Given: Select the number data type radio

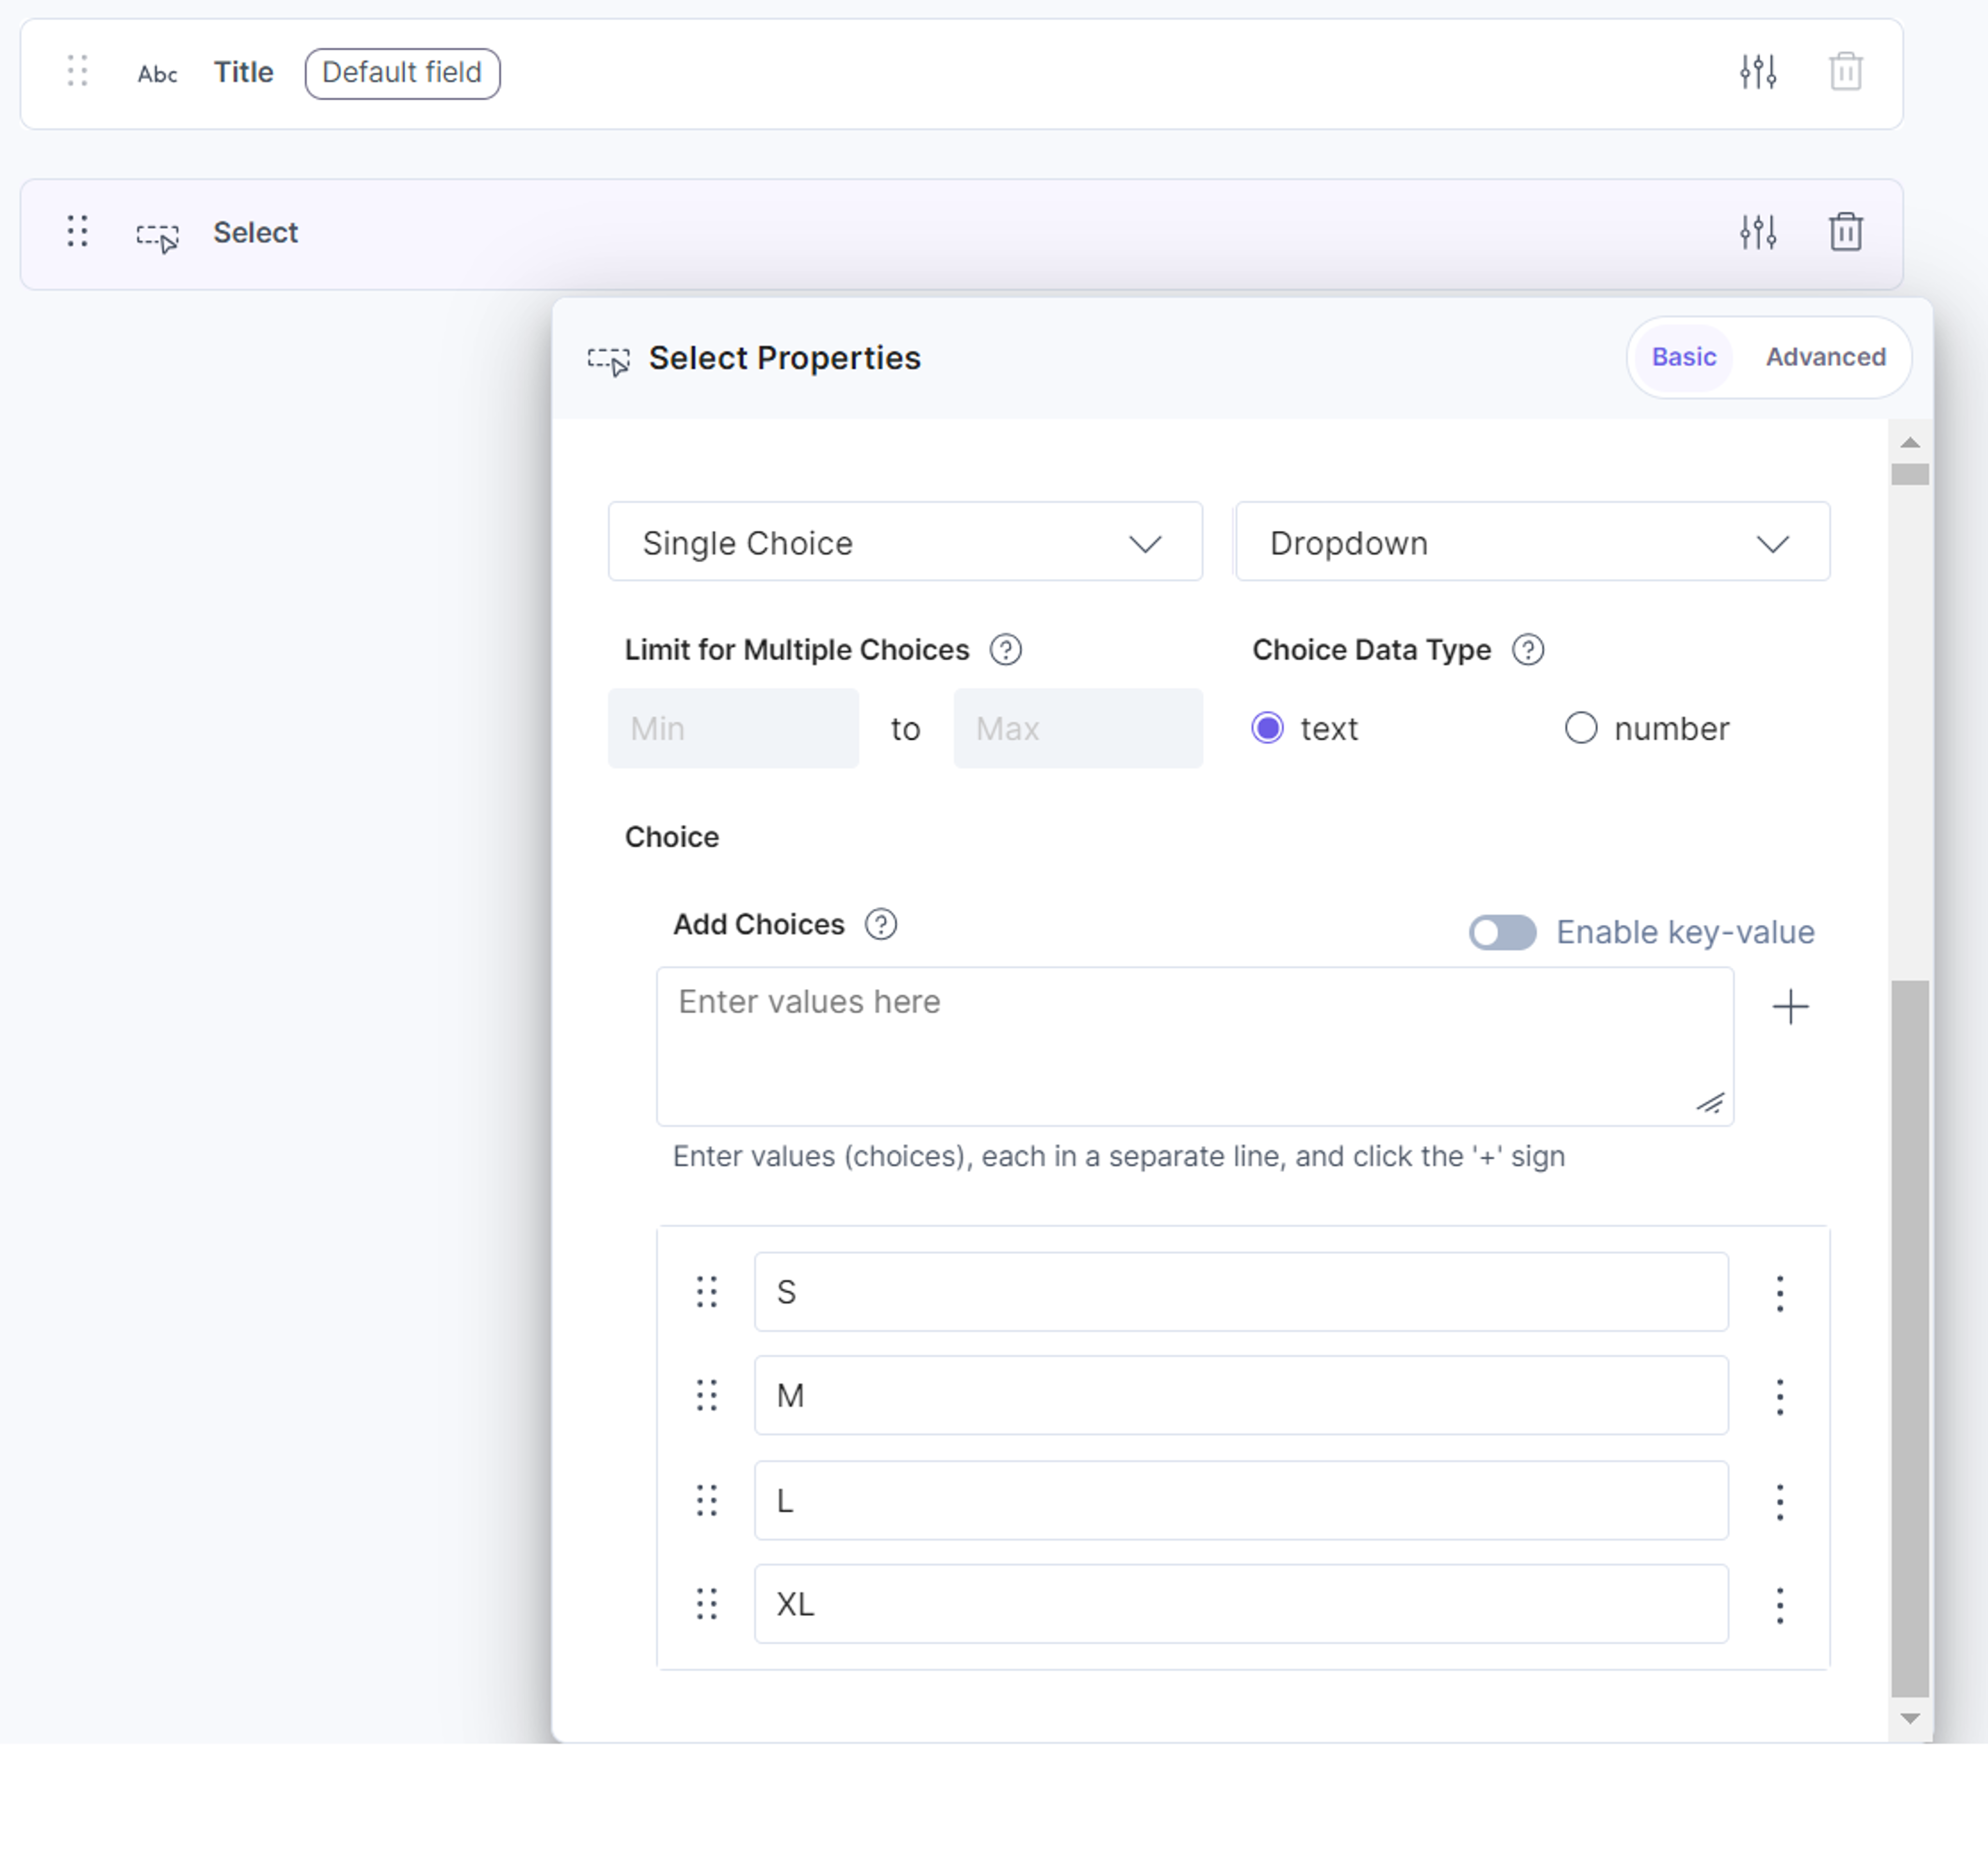Looking at the screenshot, I should [x=1580, y=728].
